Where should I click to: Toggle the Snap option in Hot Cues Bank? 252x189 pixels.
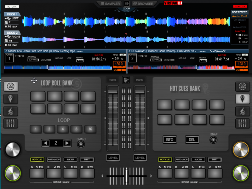[214, 140]
